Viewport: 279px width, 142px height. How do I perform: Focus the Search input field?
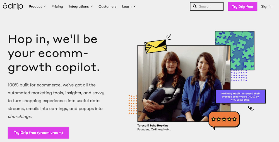pos(210,6)
